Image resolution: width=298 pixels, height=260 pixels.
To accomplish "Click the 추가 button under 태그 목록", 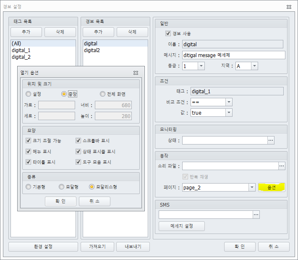I will 26,32.
